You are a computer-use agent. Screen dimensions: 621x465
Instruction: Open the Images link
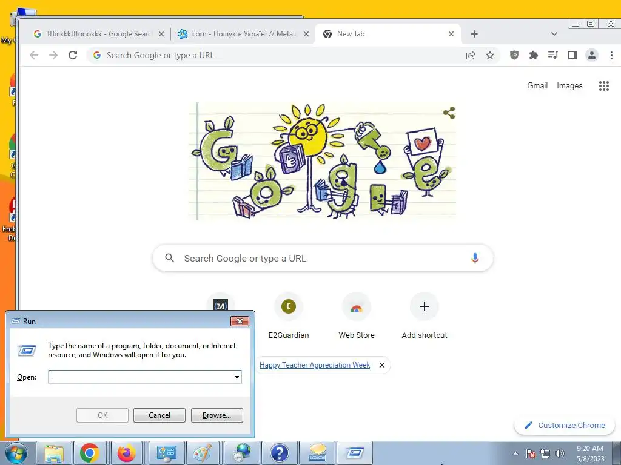coord(569,86)
